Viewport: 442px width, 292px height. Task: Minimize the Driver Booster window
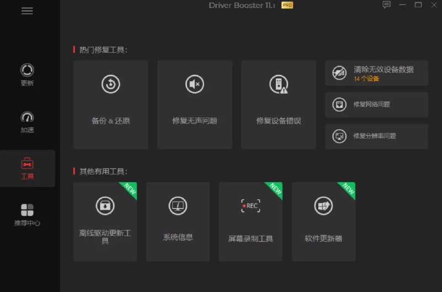pyautogui.click(x=402, y=5)
